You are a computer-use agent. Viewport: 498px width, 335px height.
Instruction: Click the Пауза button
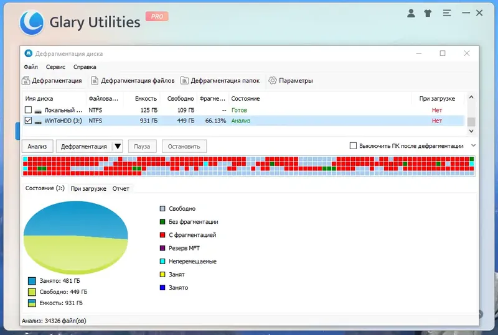coord(142,146)
